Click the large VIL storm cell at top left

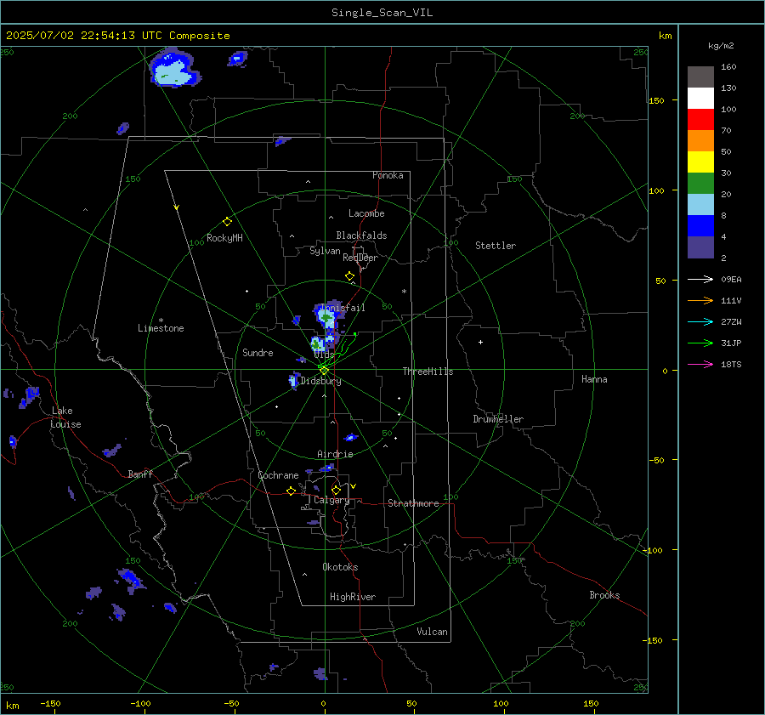coord(174,68)
